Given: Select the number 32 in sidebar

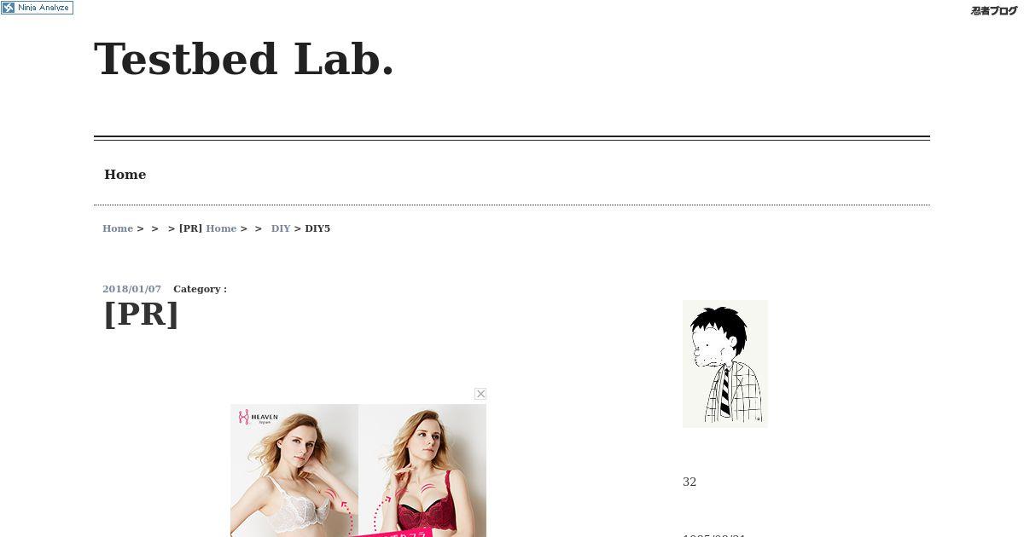Looking at the screenshot, I should click(x=689, y=482).
